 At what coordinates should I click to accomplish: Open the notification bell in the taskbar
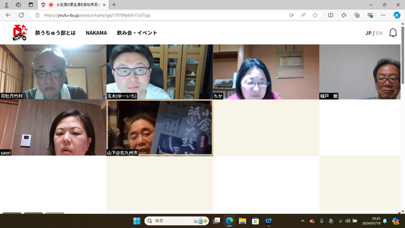[x=385, y=221]
